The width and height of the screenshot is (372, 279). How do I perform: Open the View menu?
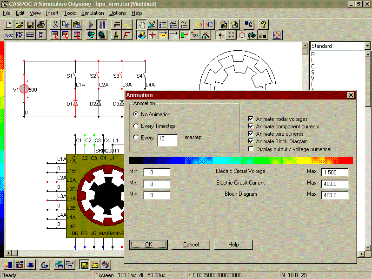(x=35, y=13)
